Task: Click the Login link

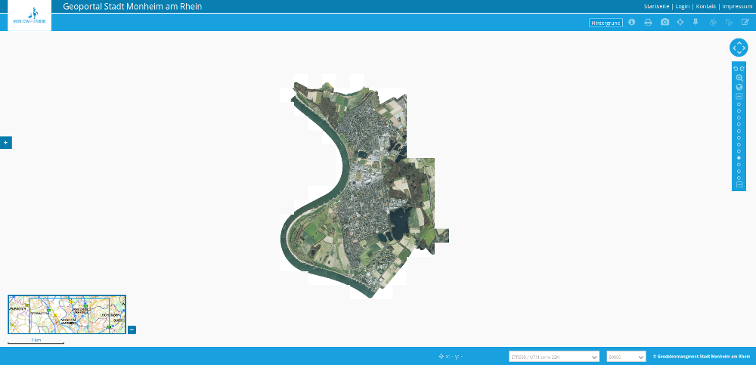Action: [x=682, y=6]
